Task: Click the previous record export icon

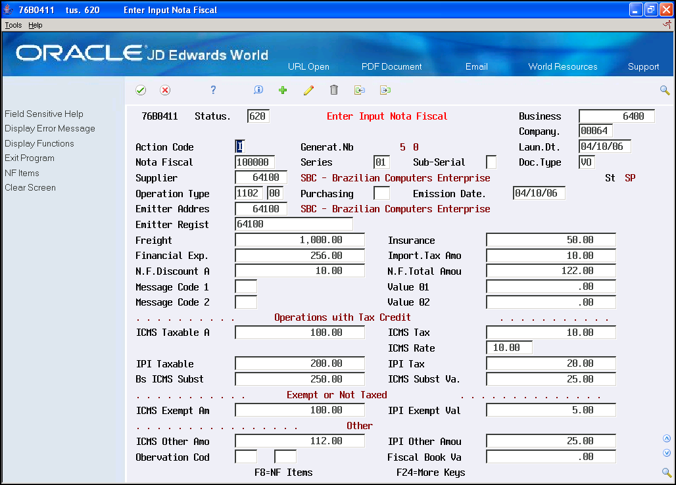Action: [360, 90]
